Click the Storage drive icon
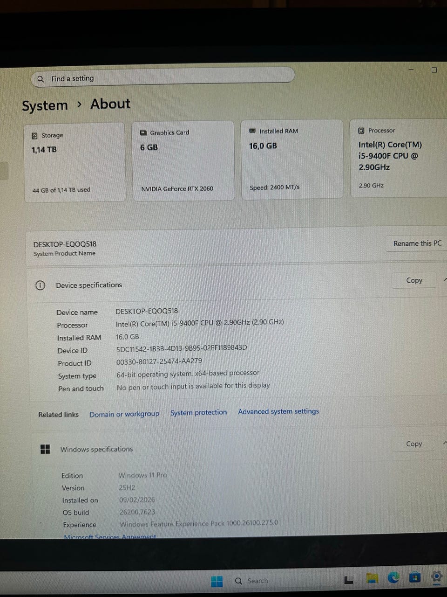447x597 pixels. (x=35, y=136)
